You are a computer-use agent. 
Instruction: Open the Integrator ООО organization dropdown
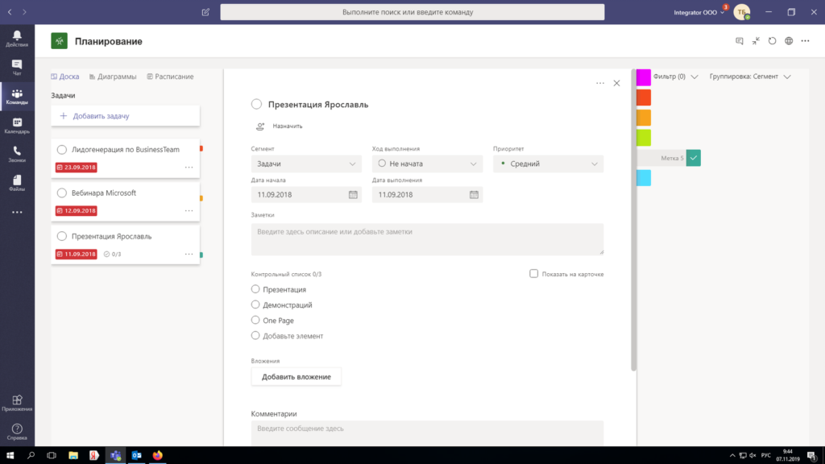pyautogui.click(x=699, y=12)
